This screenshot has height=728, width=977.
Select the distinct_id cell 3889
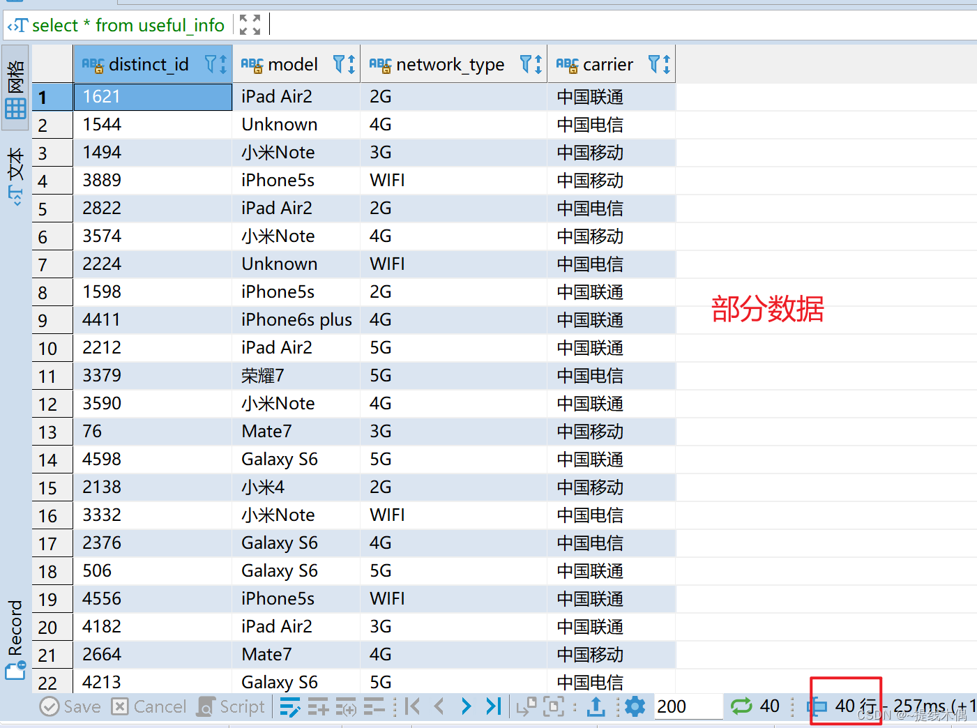click(153, 181)
